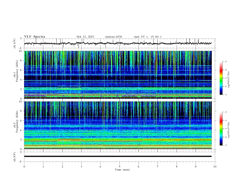The width and height of the screenshot is (242, 187).
Task: Click the "VLF Spectra" title text
Action: 35,37
